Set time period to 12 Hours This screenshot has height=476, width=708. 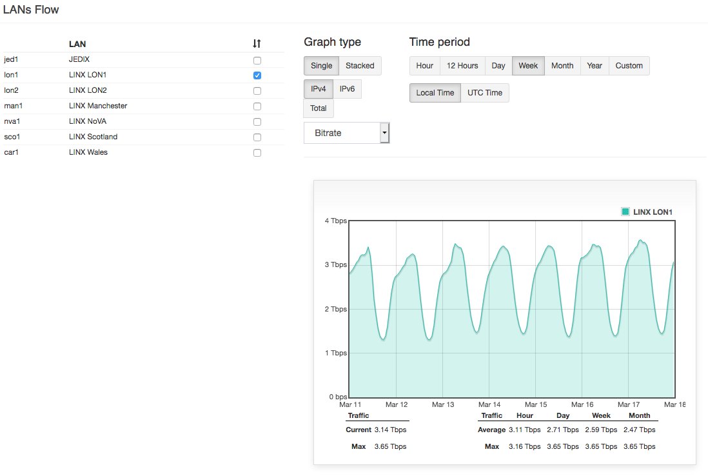click(462, 66)
